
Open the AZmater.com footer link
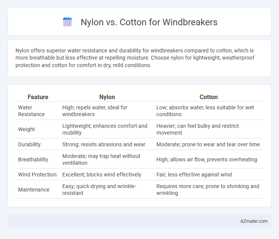tap(254, 221)
